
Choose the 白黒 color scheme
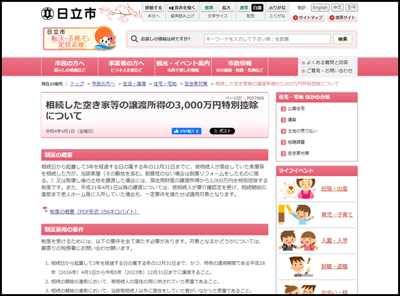tap(257, 8)
